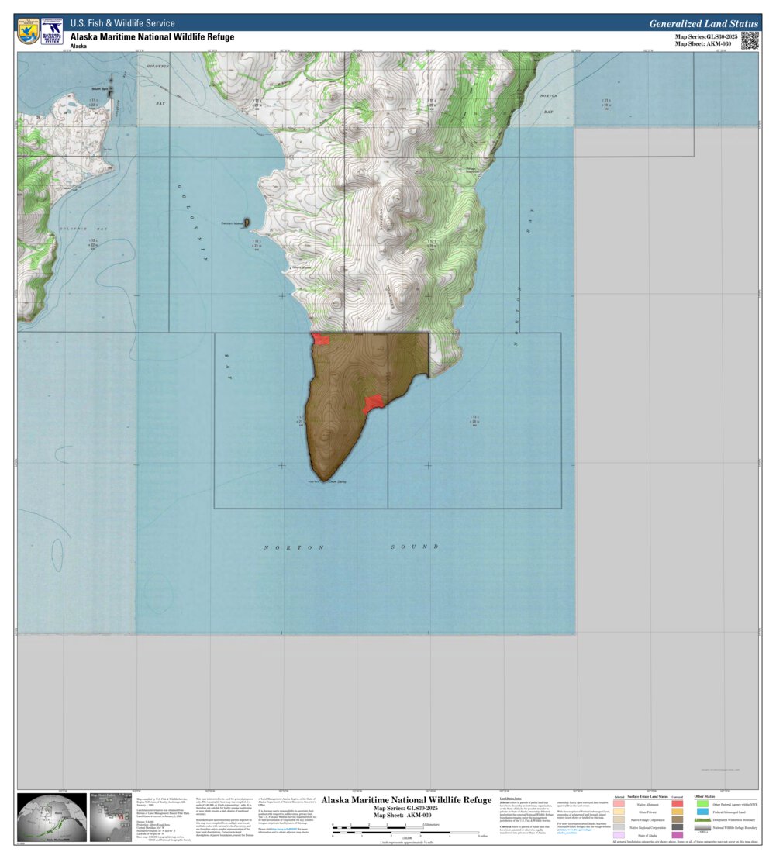Toggle the Designated Wilderness Boundary legend entry

(x=702, y=819)
